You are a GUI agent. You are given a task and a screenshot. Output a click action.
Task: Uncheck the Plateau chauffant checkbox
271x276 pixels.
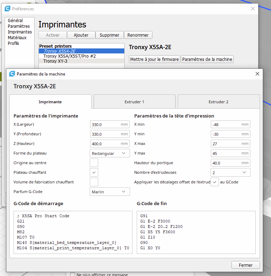[94, 172]
